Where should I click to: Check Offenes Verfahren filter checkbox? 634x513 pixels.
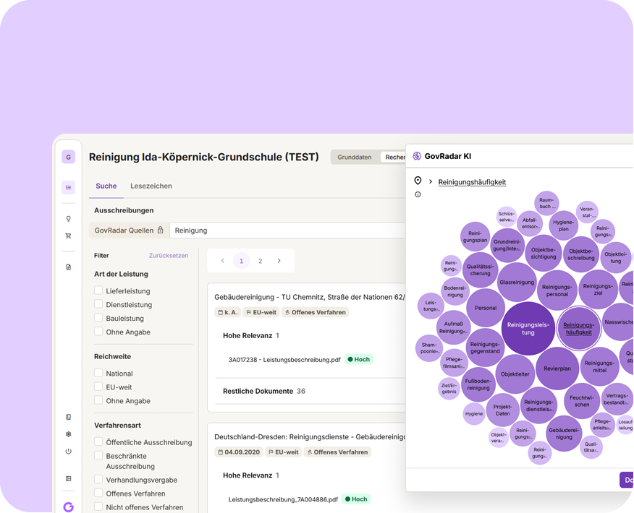click(98, 493)
